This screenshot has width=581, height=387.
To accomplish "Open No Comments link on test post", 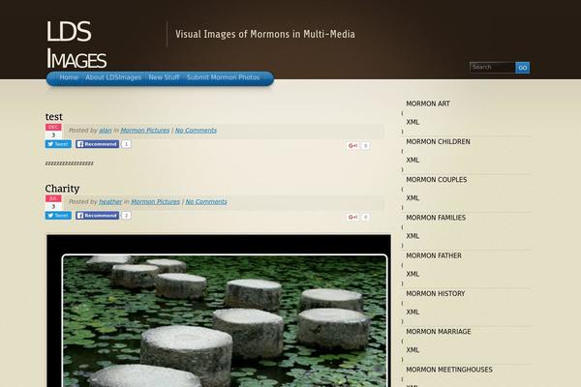I will pos(196,131).
